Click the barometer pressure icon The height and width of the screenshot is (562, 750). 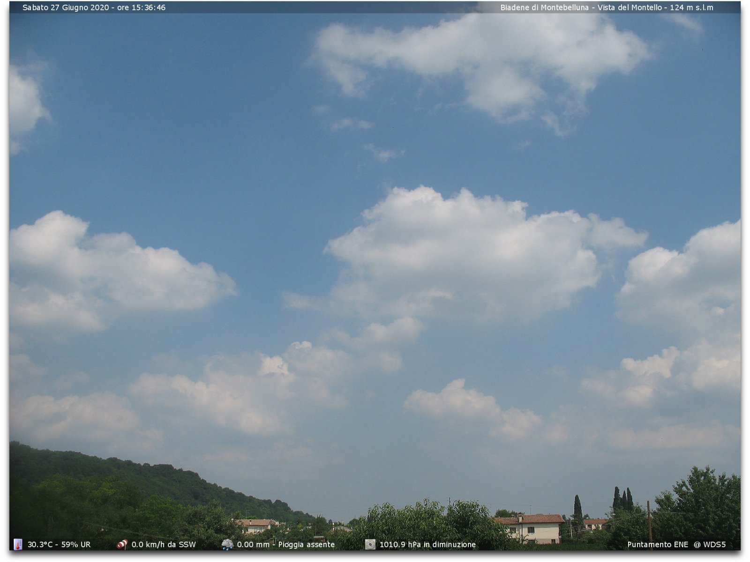370,544
